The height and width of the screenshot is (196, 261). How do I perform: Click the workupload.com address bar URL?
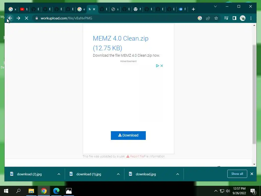pyautogui.click(x=67, y=18)
